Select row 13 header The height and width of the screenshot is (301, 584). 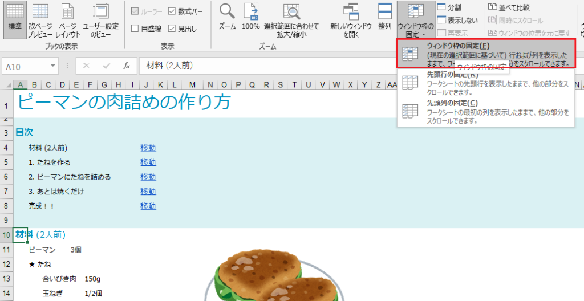click(x=6, y=279)
